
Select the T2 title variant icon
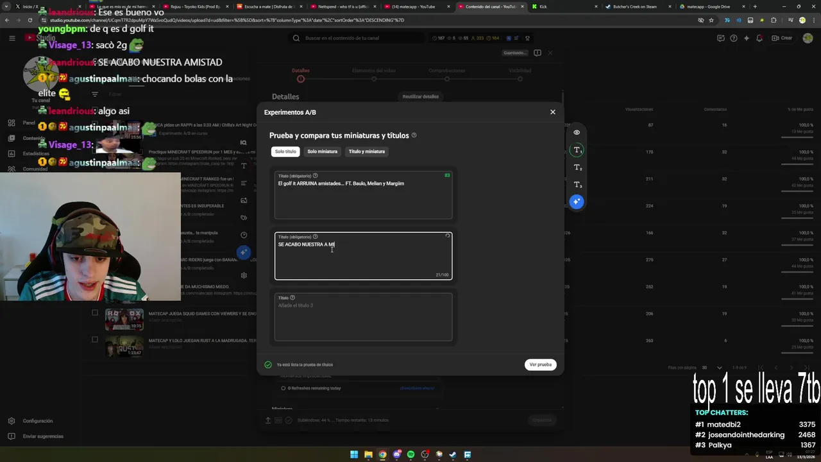pyautogui.click(x=577, y=167)
